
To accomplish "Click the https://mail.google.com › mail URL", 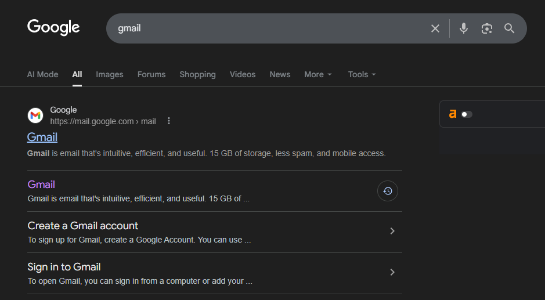I will coord(103,121).
